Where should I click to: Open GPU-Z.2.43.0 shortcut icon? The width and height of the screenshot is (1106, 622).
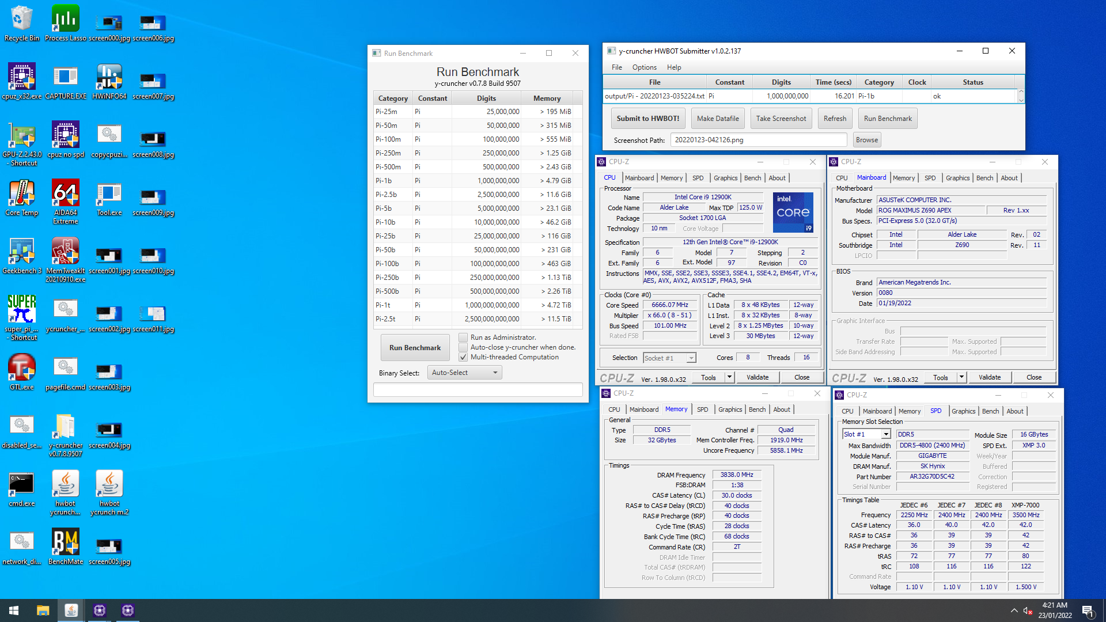(22, 143)
